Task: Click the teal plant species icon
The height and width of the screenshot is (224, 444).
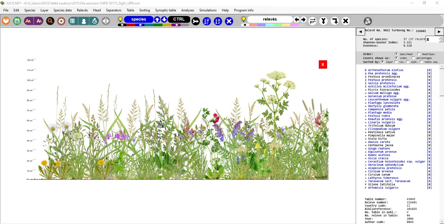Action: pos(94,21)
